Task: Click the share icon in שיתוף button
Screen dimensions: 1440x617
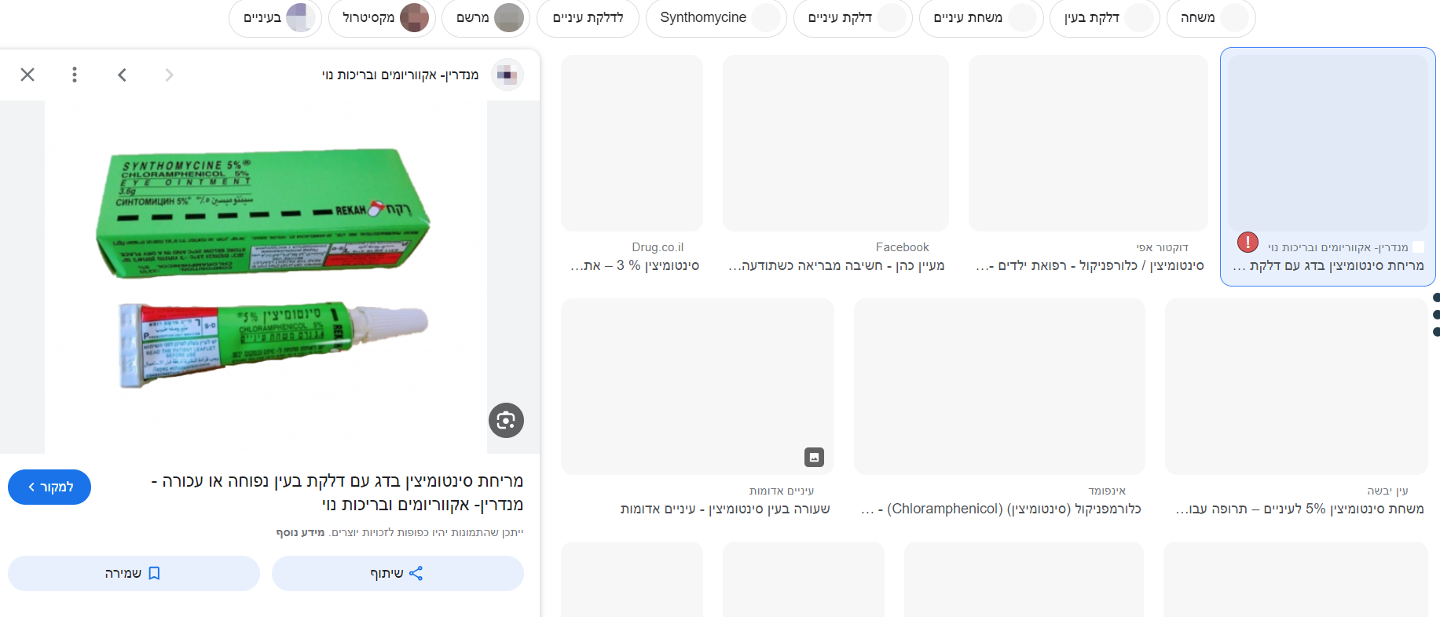Action: 416,573
